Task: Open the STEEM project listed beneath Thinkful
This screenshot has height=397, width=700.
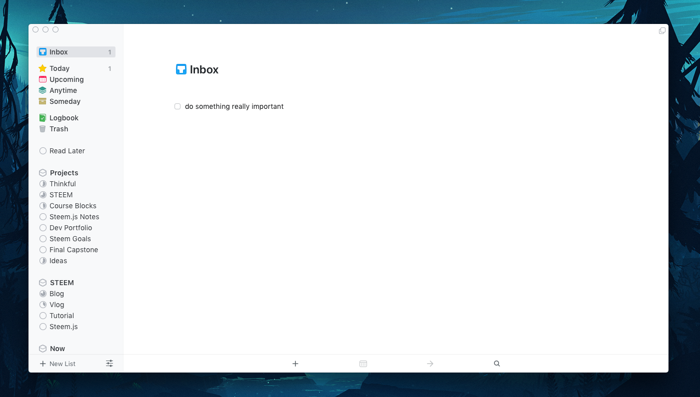Action: click(76, 195)
